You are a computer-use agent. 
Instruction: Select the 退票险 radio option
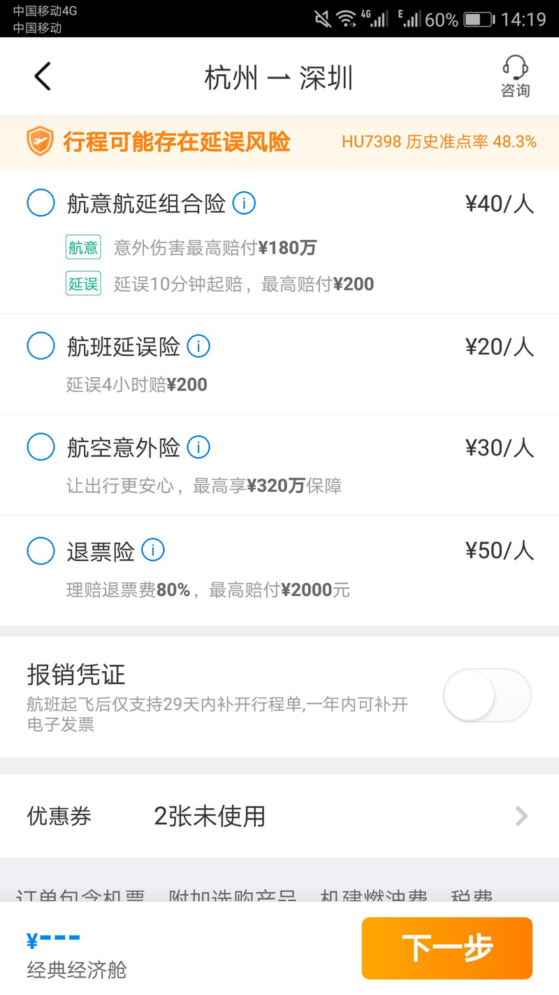[x=41, y=551]
